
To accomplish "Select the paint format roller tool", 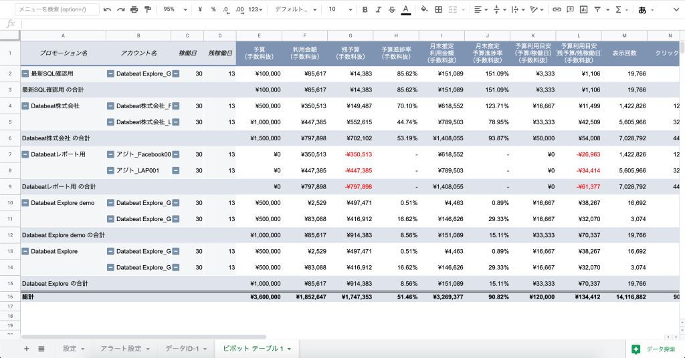I will pos(148,9).
